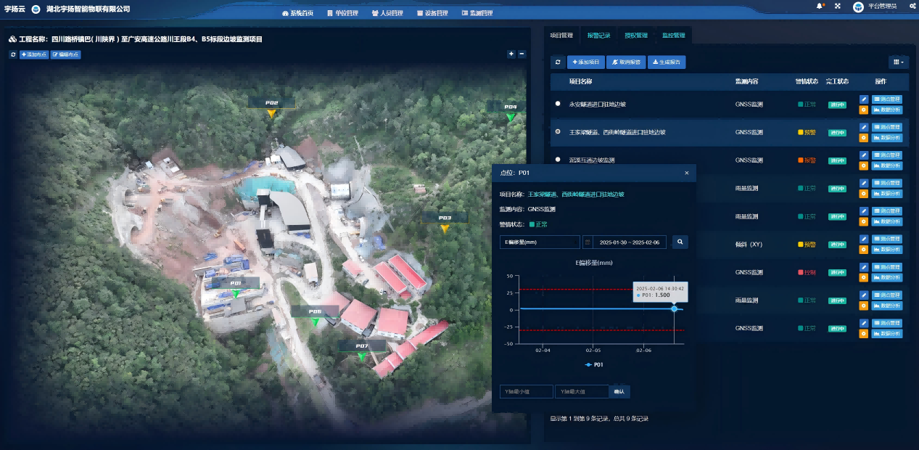The width and height of the screenshot is (919, 450).
Task: Select radio button for 王家梁隧道 project row
Action: [558, 132]
